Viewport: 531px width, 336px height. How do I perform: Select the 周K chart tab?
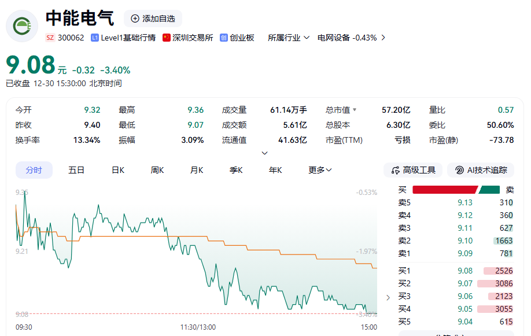click(157, 170)
